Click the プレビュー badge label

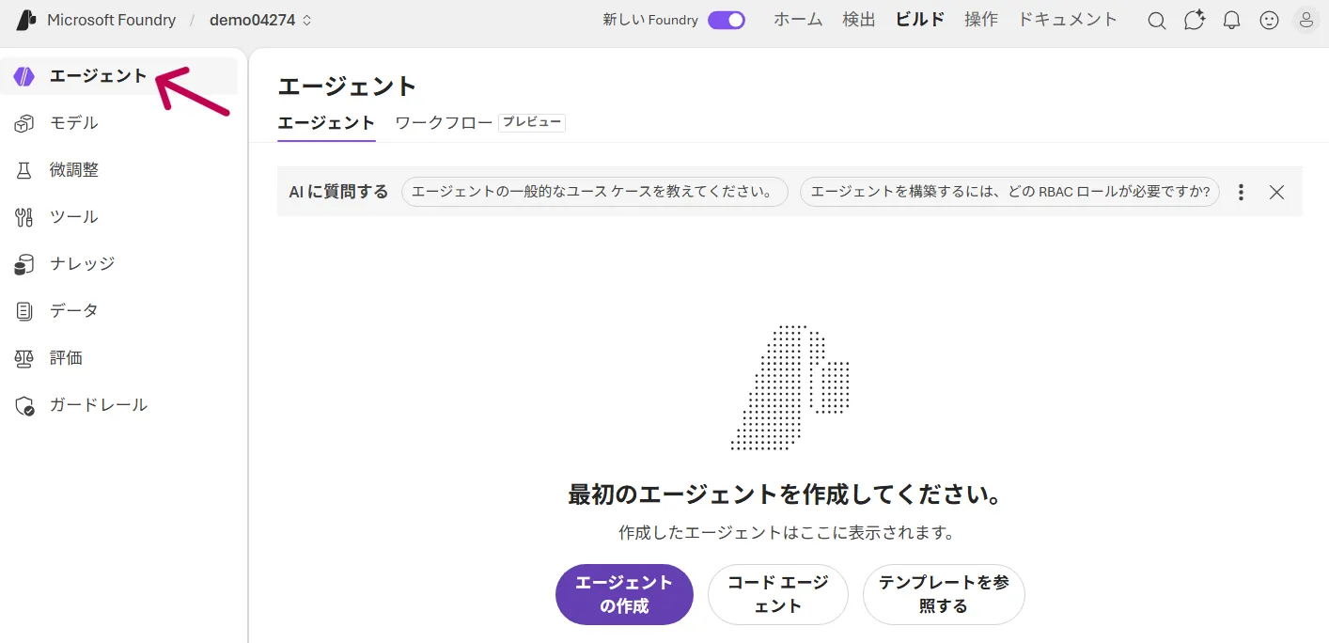pyautogui.click(x=532, y=122)
